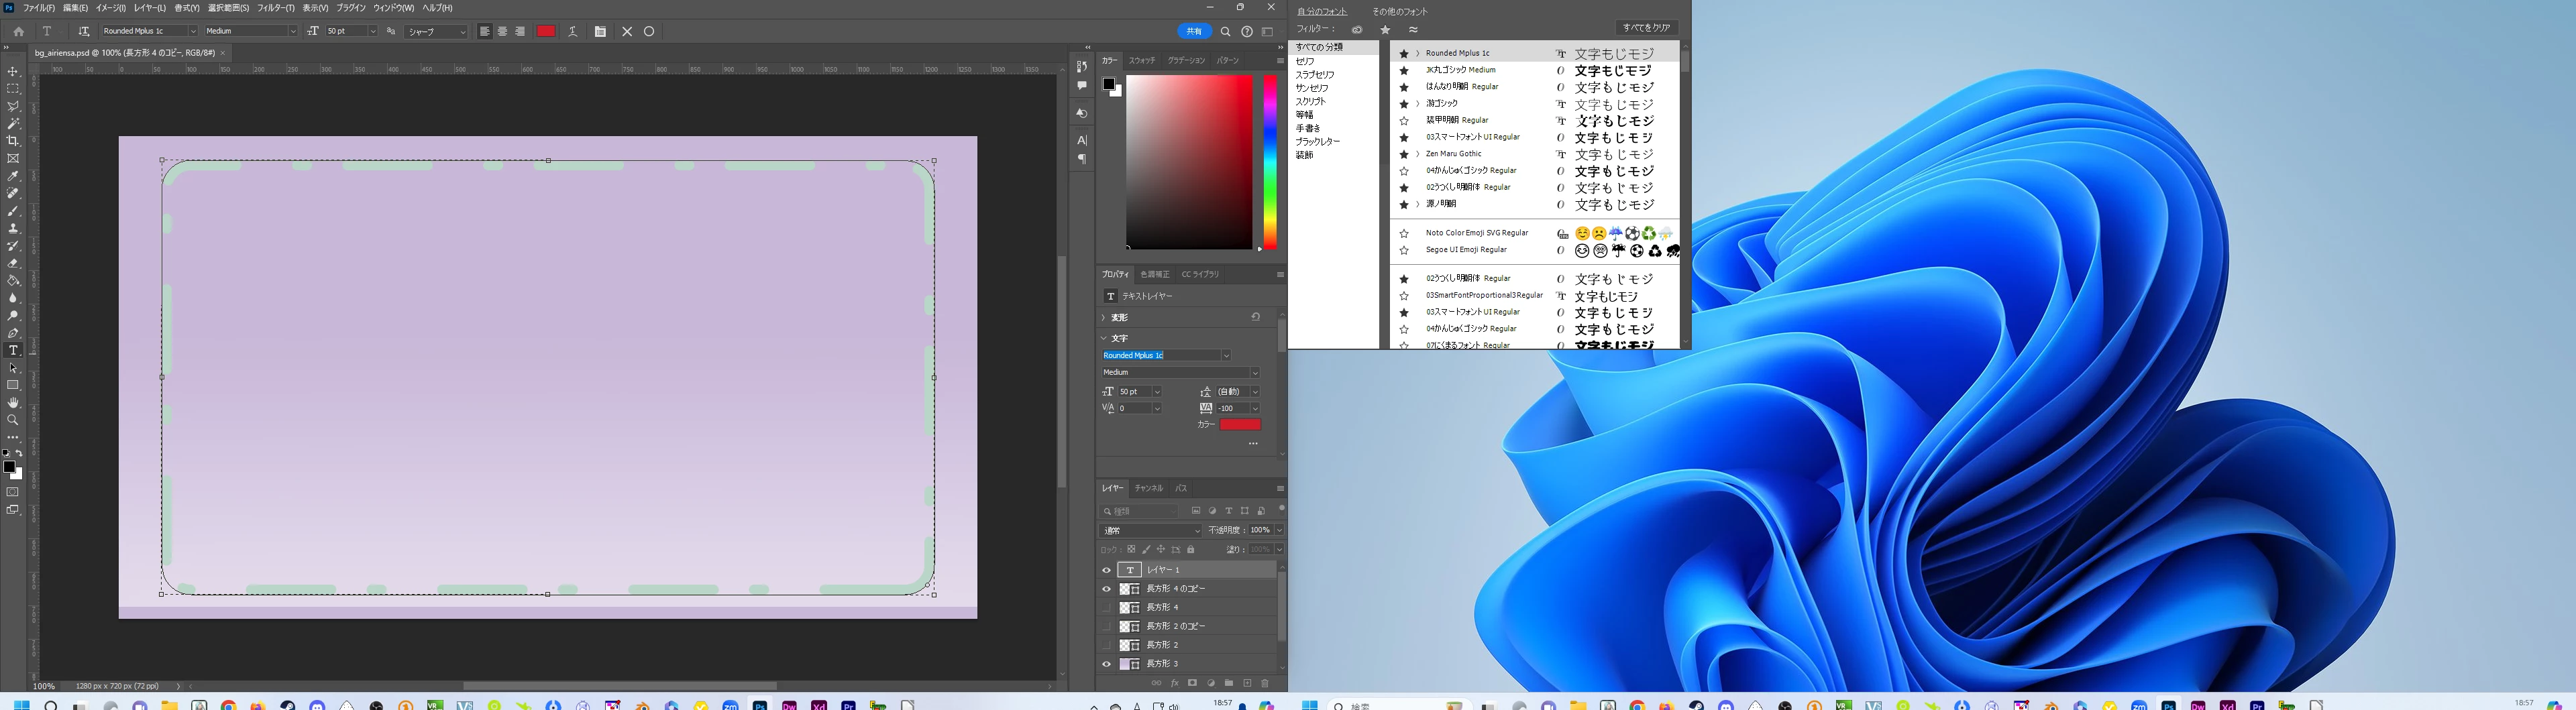Right-align text in the options bar
The image size is (2576, 710).
520,31
